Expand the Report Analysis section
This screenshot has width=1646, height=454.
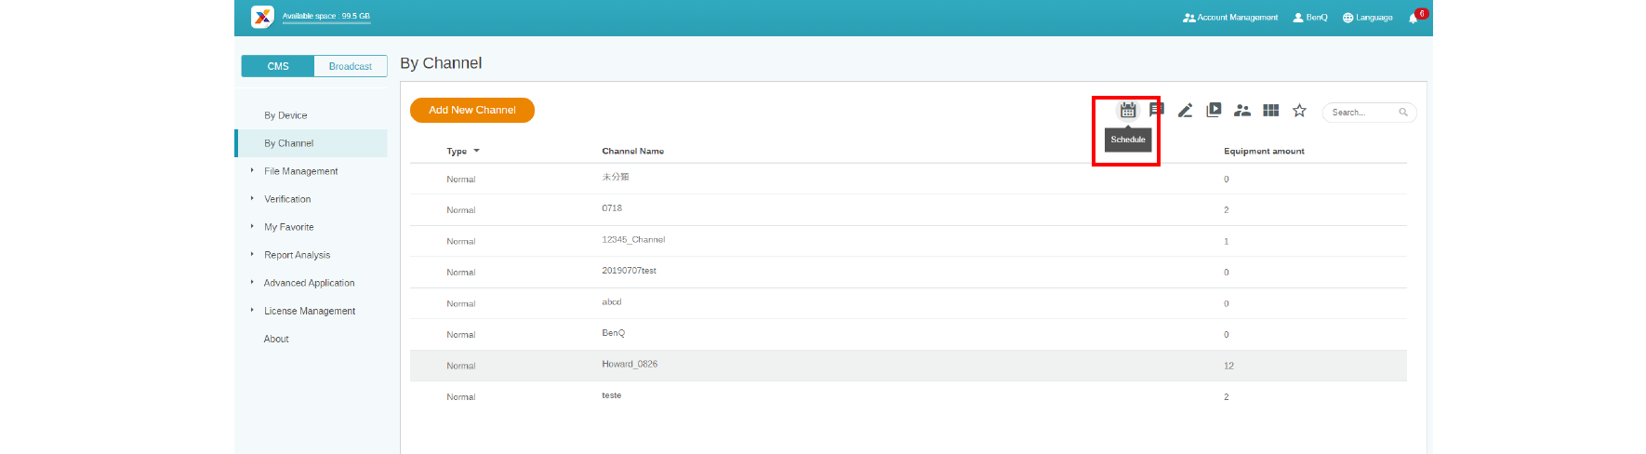(297, 255)
